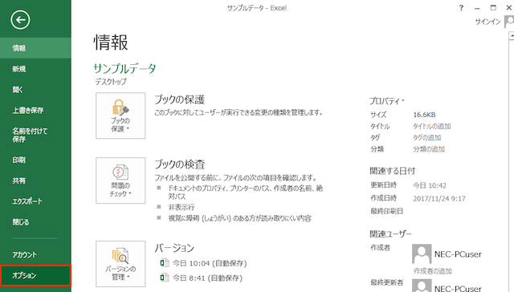The image size is (514, 292).
Task: Click the タイトルの追加 field
Action: [x=432, y=126]
